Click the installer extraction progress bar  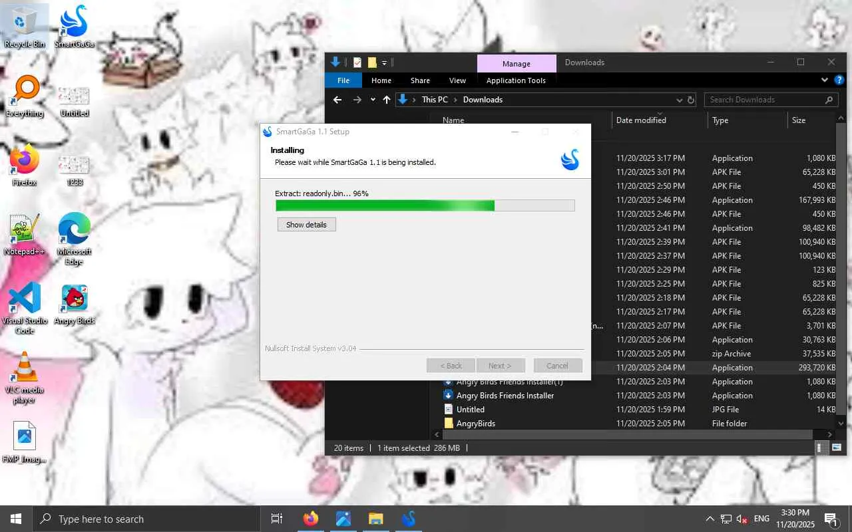pos(425,205)
